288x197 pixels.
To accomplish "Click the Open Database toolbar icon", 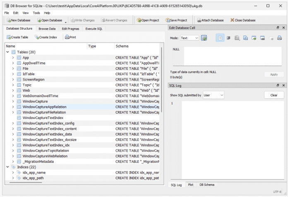I will click(x=39, y=20).
